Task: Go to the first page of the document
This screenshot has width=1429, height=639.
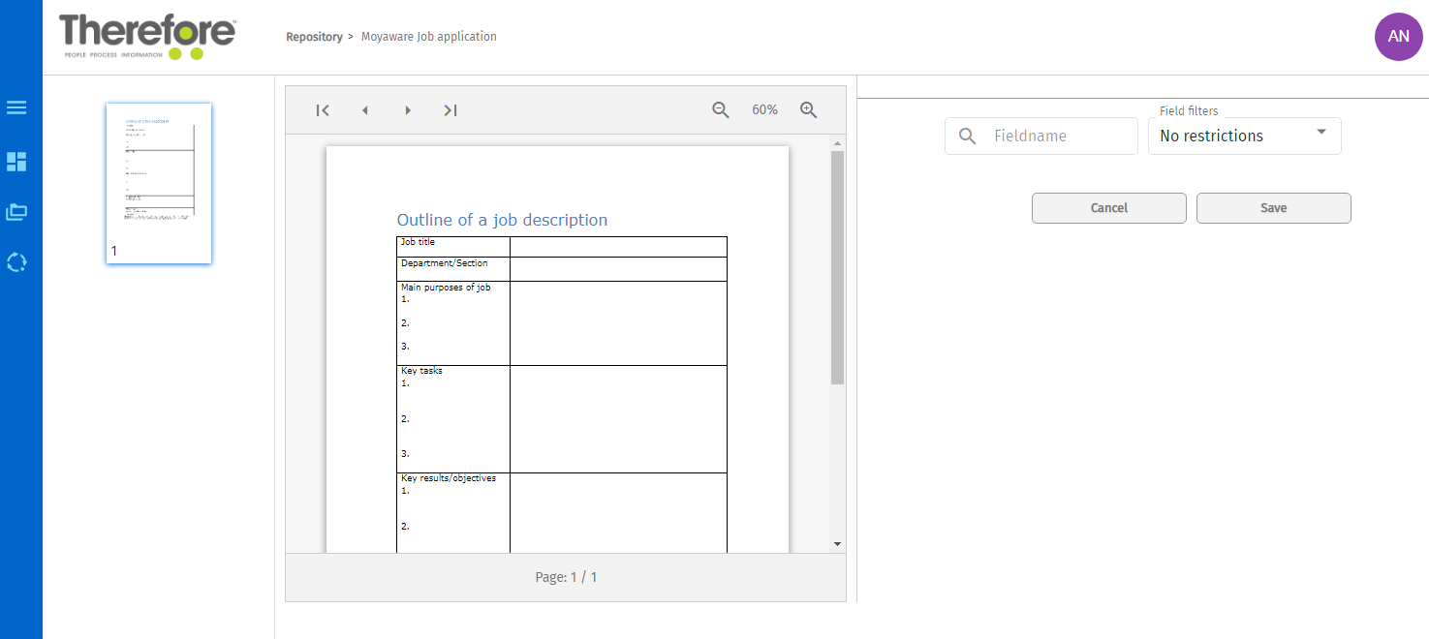Action: click(x=323, y=110)
